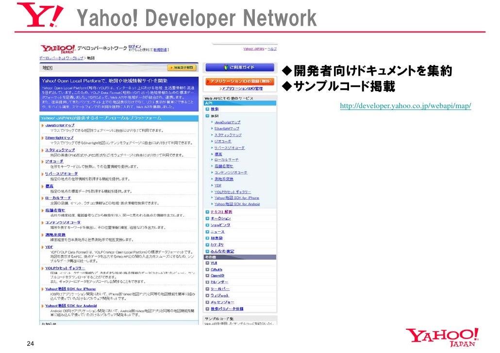Open JavaScriptマップ in the main list
500x353 pixels.
point(60,125)
